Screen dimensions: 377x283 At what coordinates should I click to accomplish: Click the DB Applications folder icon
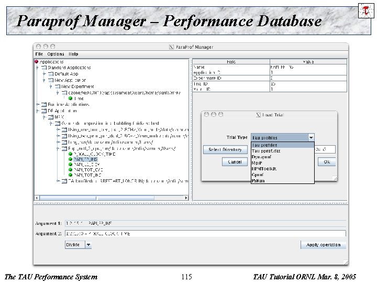(x=44, y=111)
